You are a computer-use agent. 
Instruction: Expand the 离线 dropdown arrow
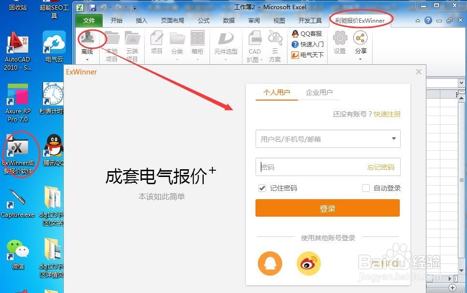click(x=87, y=59)
